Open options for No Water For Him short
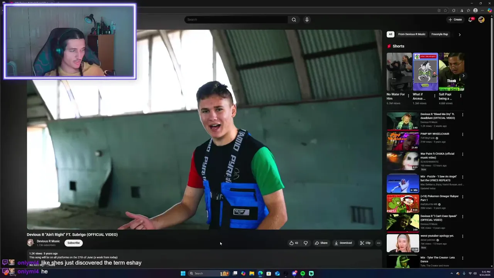The width and height of the screenshot is (494, 278). click(408, 96)
